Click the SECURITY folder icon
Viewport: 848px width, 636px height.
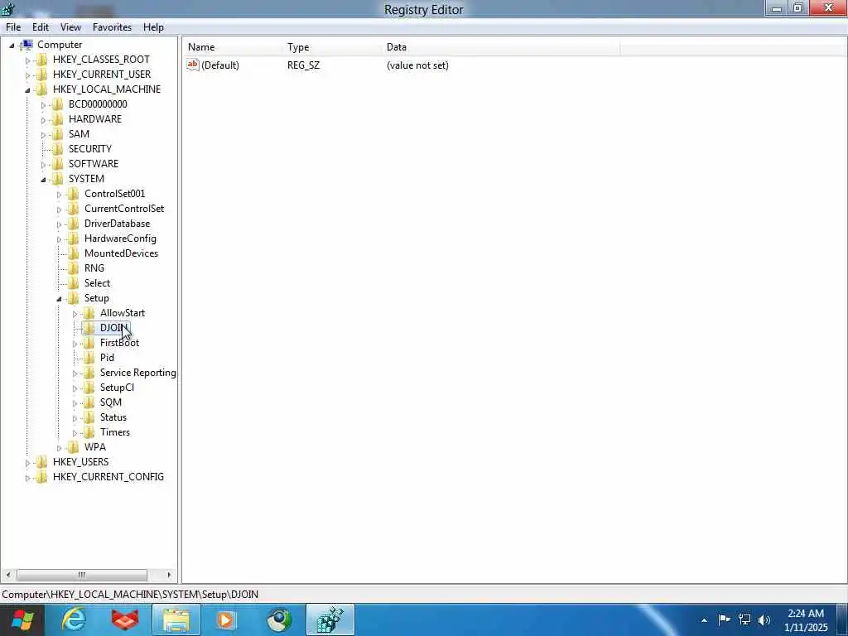[57, 149]
